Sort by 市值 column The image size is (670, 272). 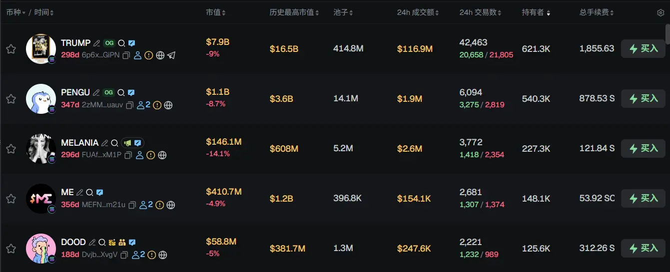pos(216,12)
